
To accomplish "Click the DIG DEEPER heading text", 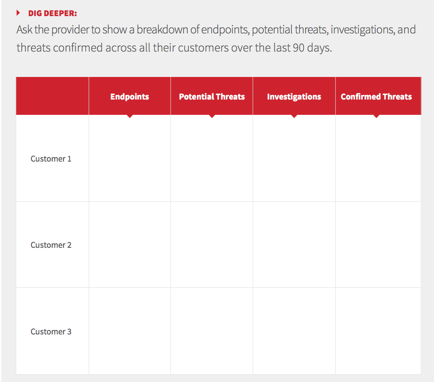I will click(52, 13).
